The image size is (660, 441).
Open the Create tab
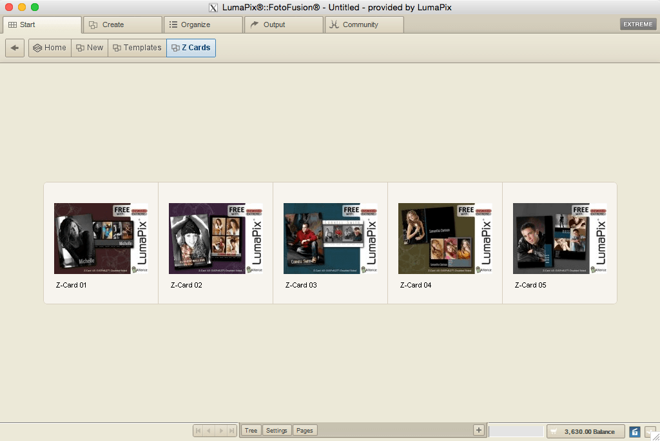click(122, 24)
